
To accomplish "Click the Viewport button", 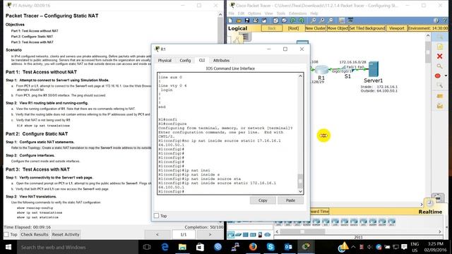I will [397, 28].
